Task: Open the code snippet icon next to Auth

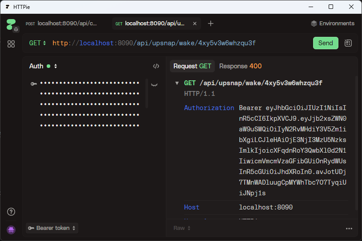Action: point(156,66)
